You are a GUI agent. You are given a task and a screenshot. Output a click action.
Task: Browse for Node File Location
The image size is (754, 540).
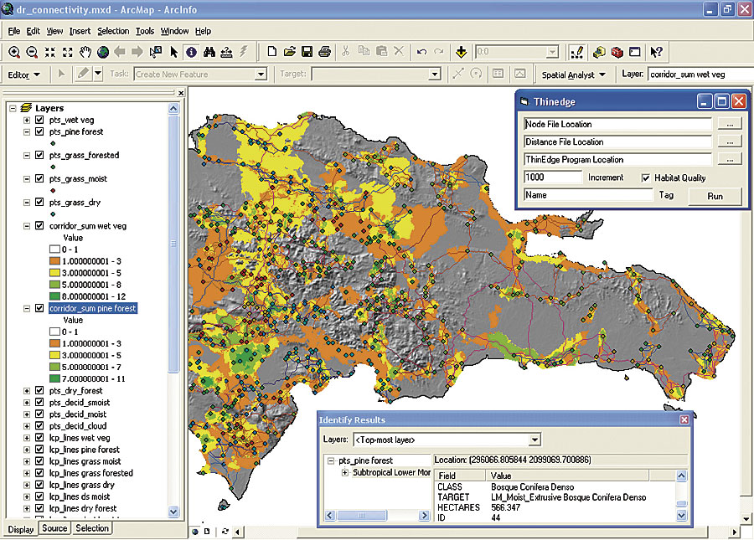[730, 124]
